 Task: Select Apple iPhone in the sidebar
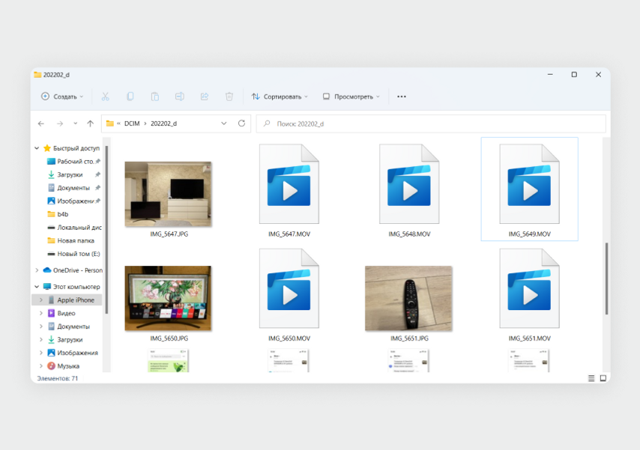pos(67,300)
